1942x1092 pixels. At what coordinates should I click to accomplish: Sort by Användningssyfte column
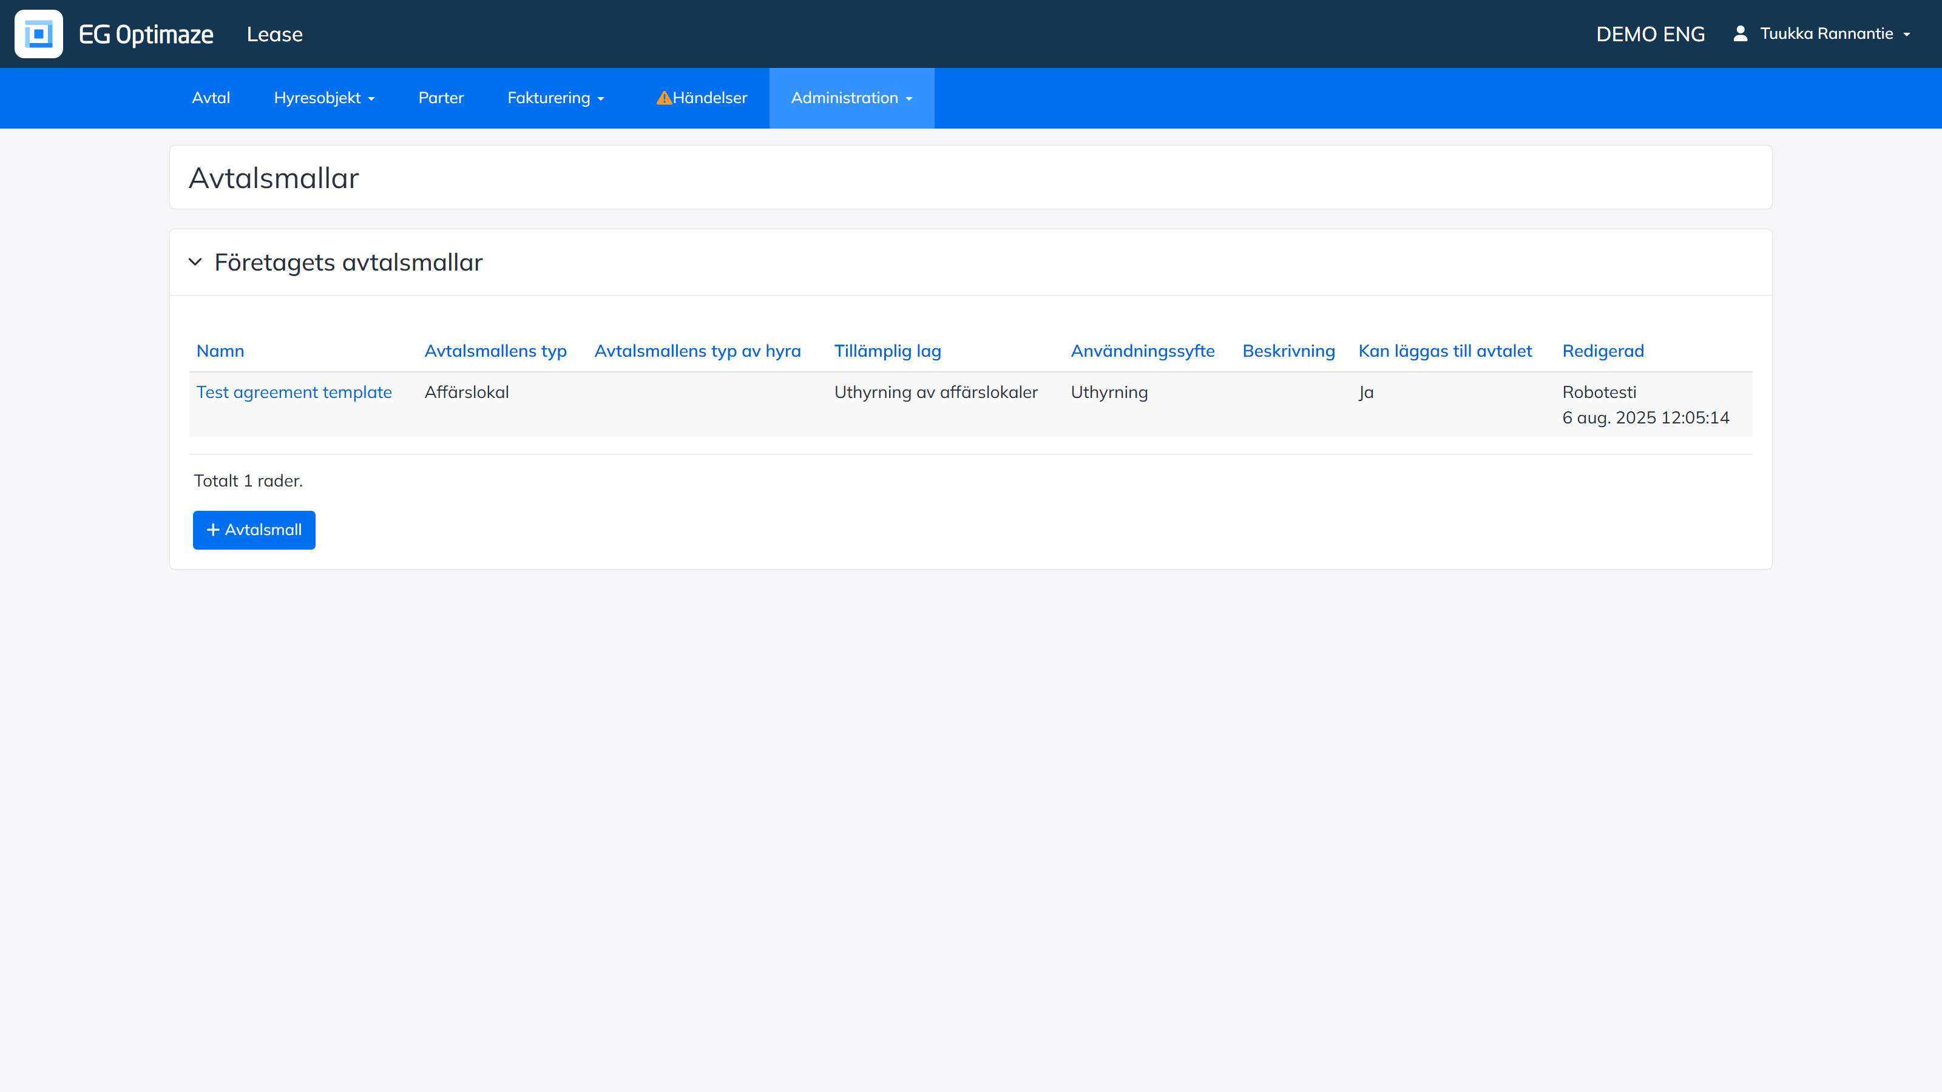(x=1143, y=351)
